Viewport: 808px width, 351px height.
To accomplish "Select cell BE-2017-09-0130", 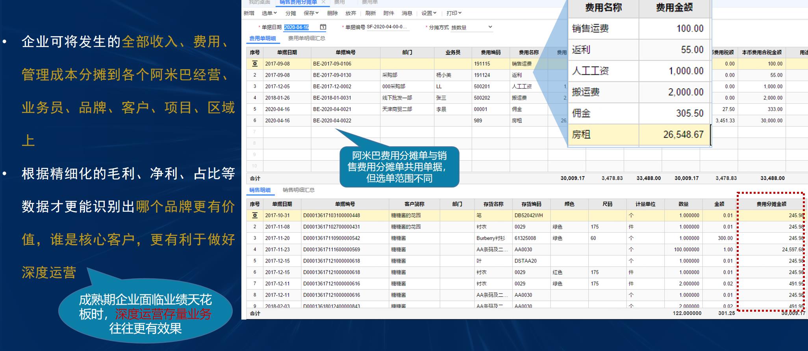I will tap(346, 75).
